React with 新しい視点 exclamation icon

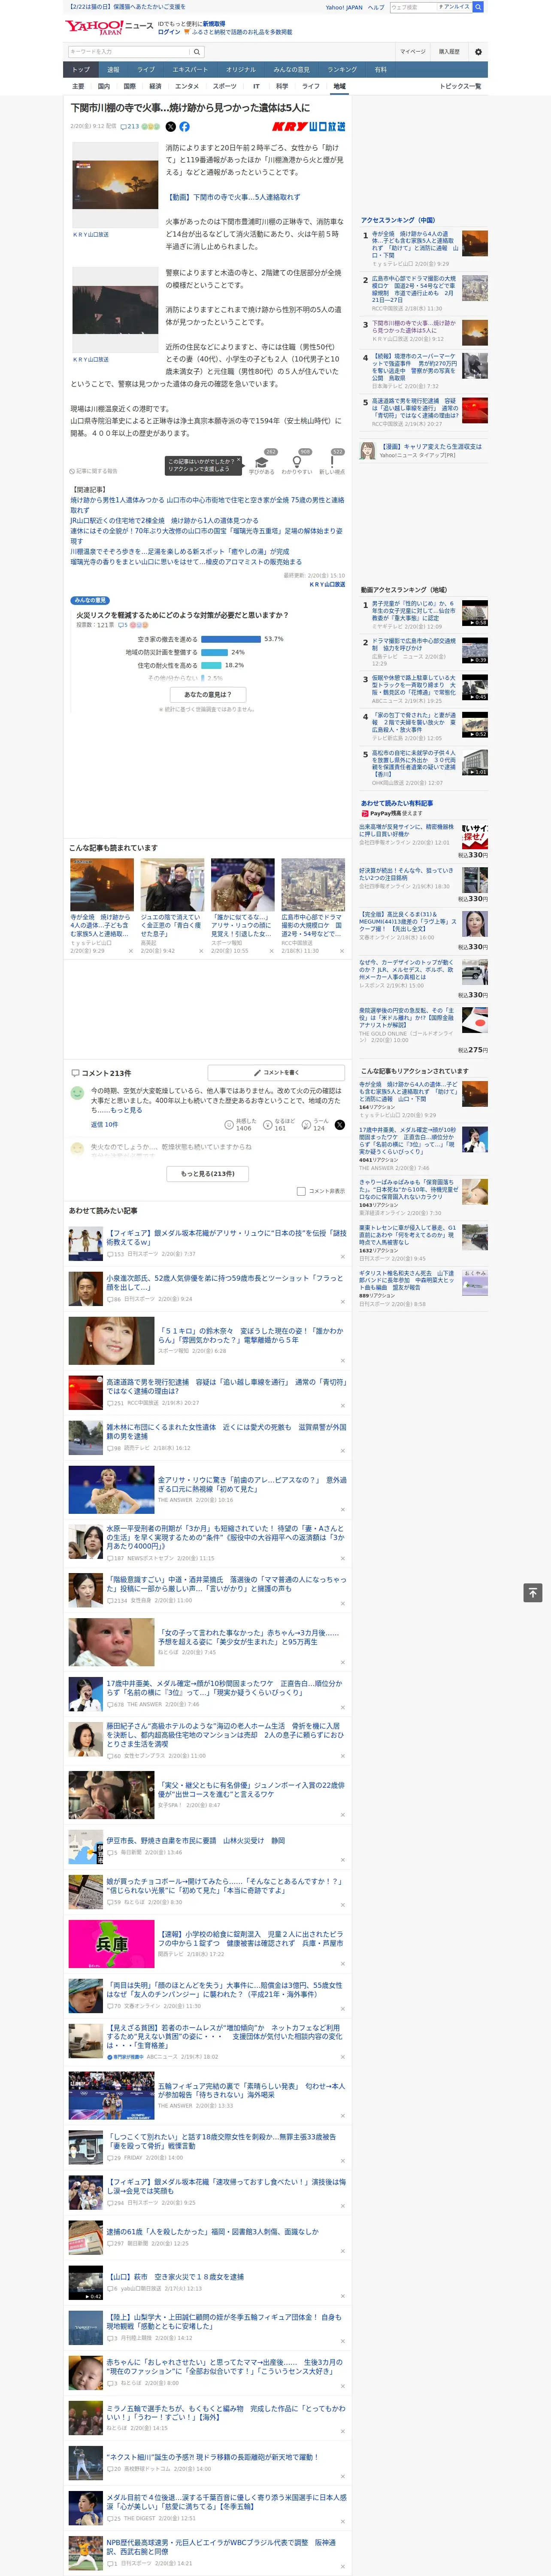(332, 463)
